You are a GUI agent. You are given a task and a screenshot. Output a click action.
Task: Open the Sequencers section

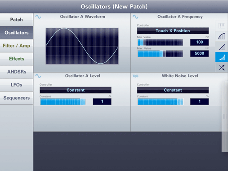17,98
